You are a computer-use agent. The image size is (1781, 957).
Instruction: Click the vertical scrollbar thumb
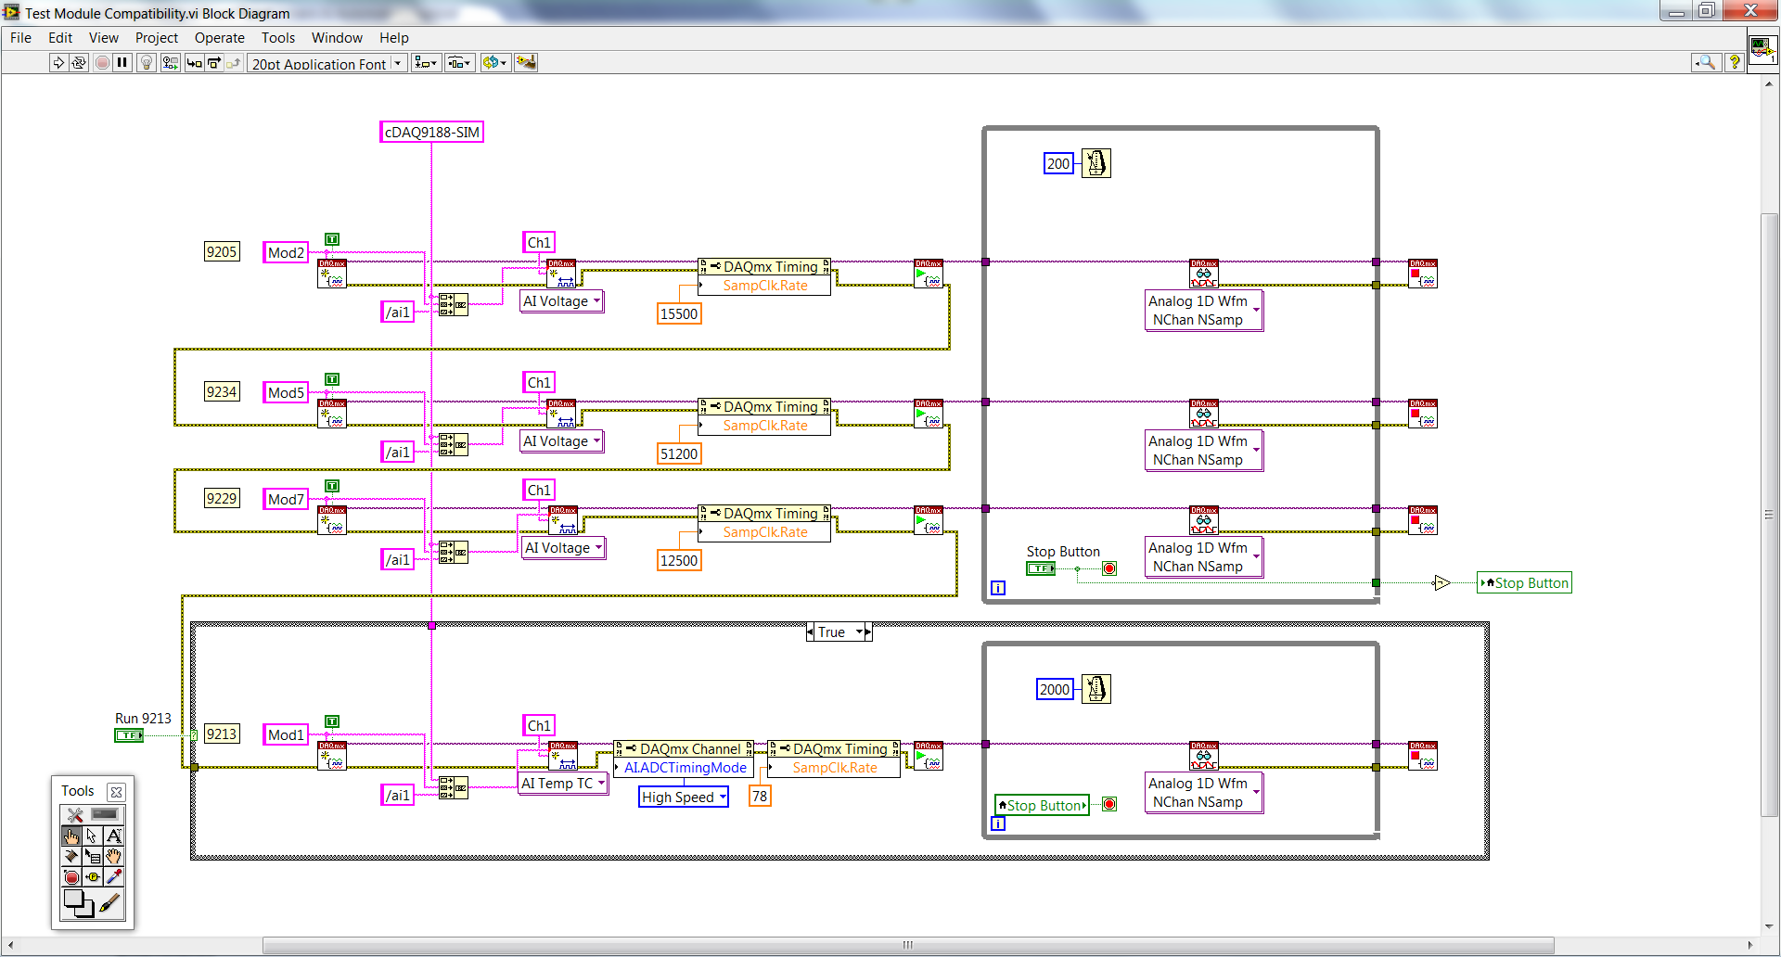click(1769, 515)
